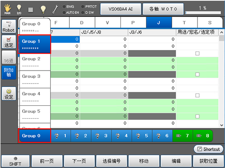Click the PRTCT status indicator

(89, 7)
